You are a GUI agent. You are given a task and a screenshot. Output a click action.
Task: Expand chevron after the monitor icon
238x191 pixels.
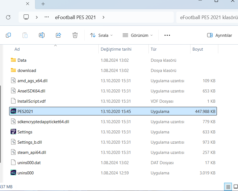click(37, 17)
